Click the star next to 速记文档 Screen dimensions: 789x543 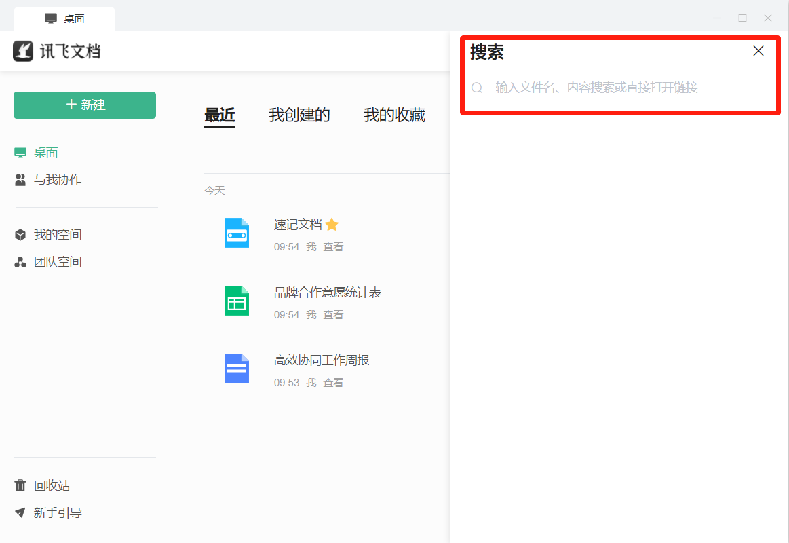coord(332,225)
